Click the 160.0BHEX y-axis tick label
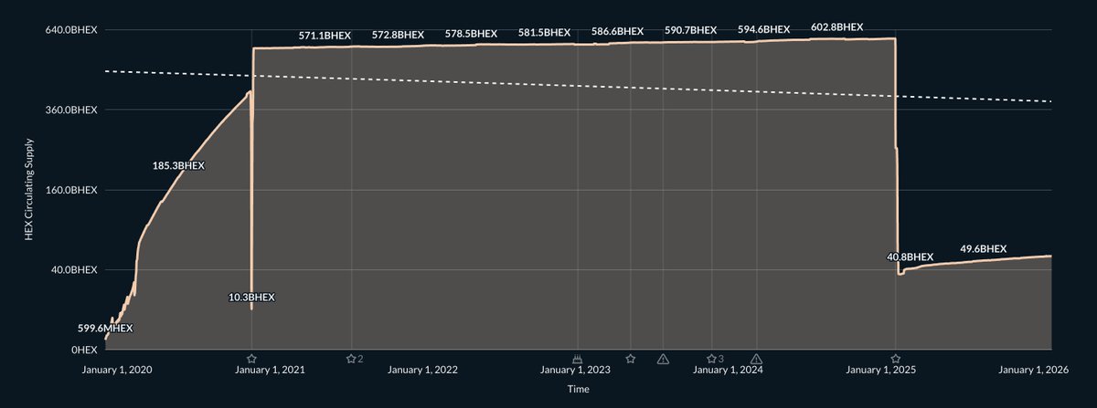1097x408 pixels. coord(70,190)
